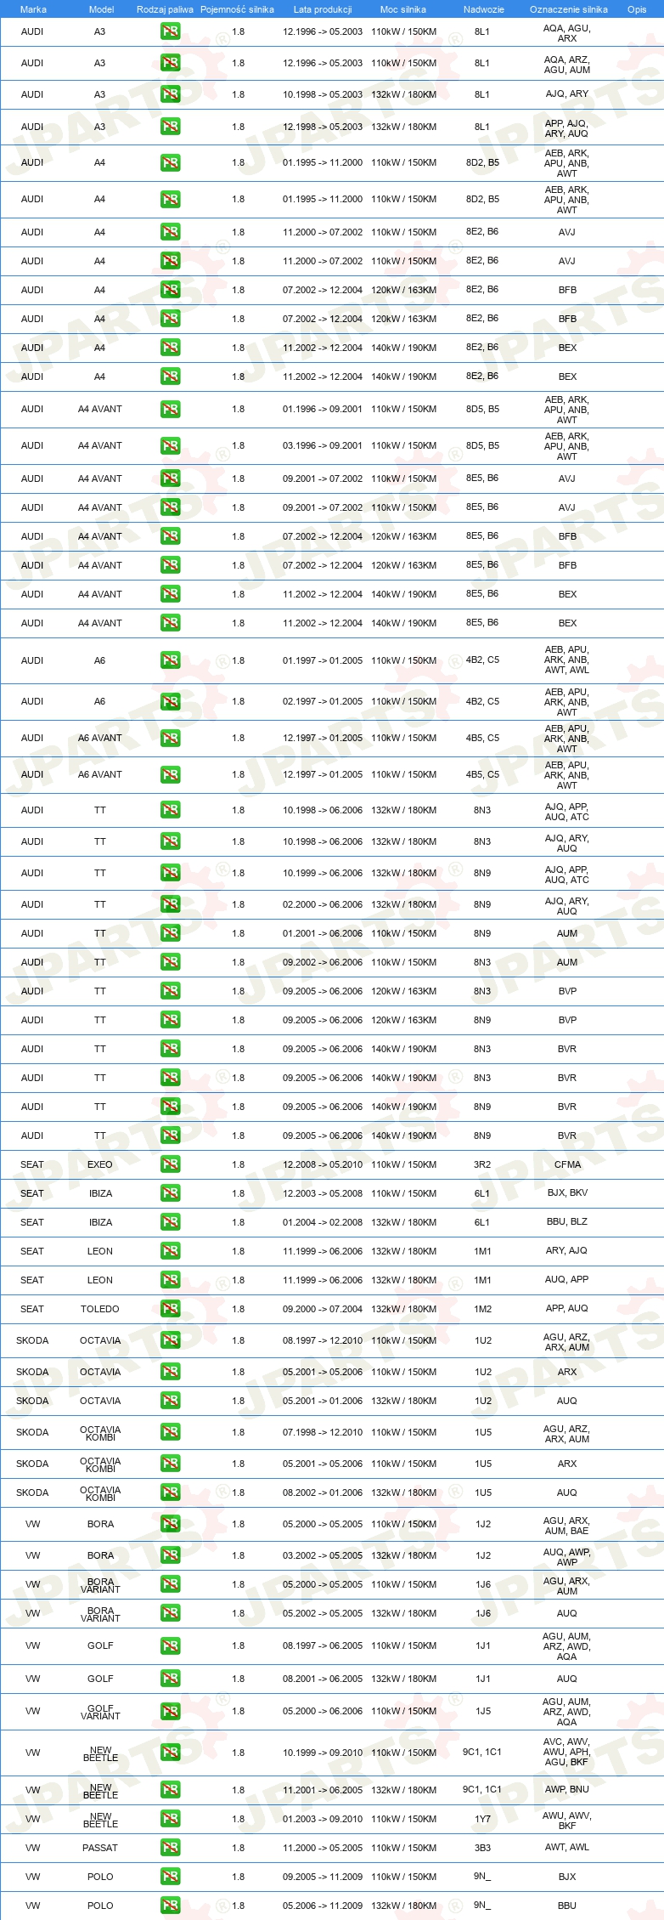The width and height of the screenshot is (664, 1920).
Task: Click fuel icon in AUDI A6 01.1997 row
Action: (170, 660)
